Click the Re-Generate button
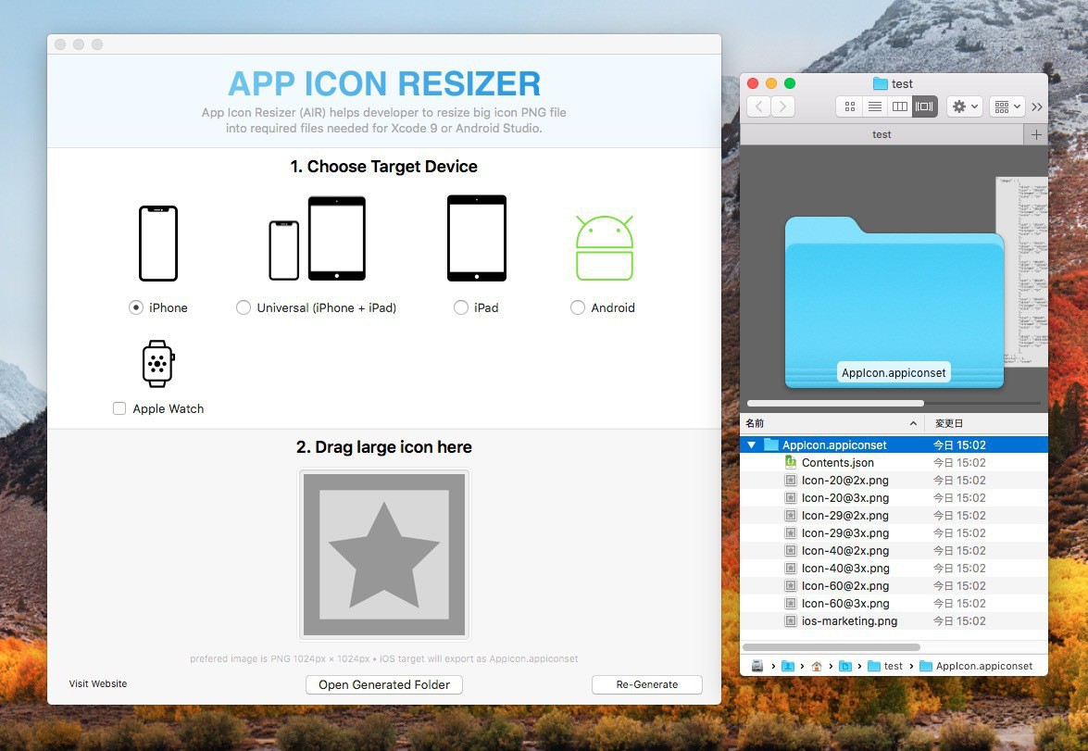 (646, 684)
